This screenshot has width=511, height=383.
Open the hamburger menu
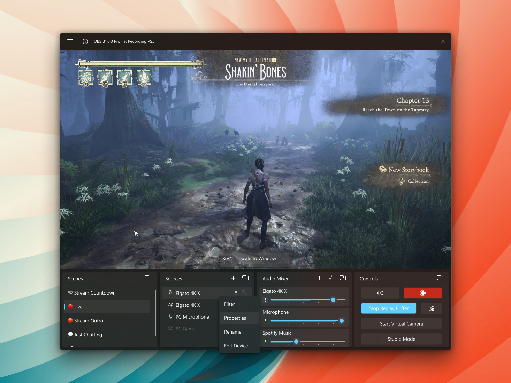(70, 41)
